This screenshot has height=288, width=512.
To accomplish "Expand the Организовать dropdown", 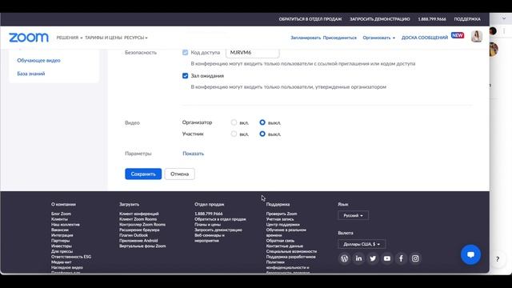I will [378, 38].
